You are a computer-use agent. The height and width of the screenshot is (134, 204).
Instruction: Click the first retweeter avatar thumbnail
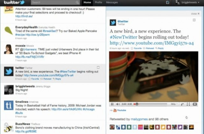tap(112, 127)
